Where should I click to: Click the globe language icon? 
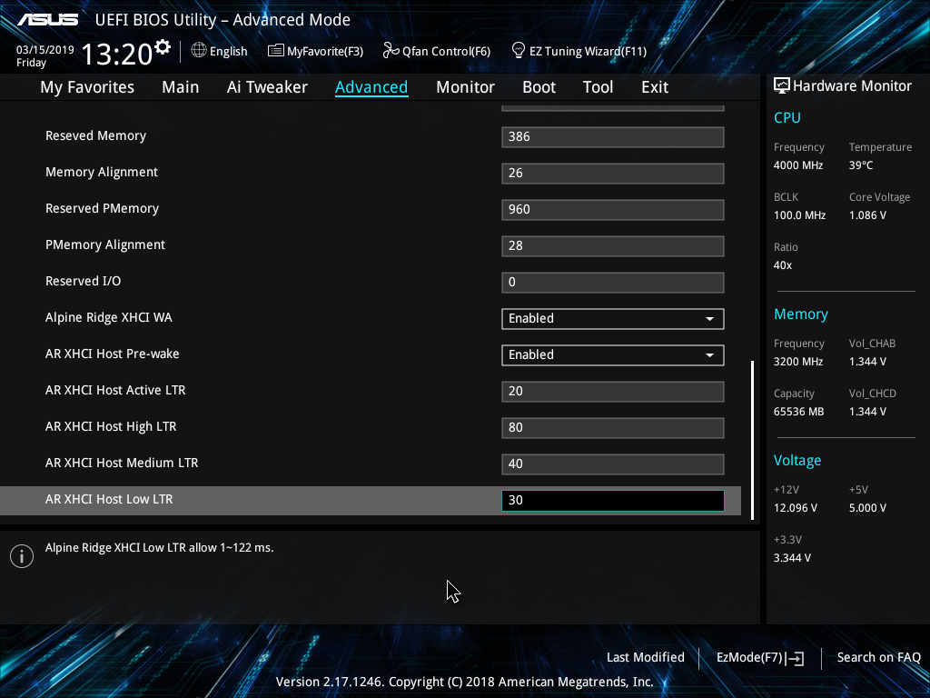coord(199,51)
